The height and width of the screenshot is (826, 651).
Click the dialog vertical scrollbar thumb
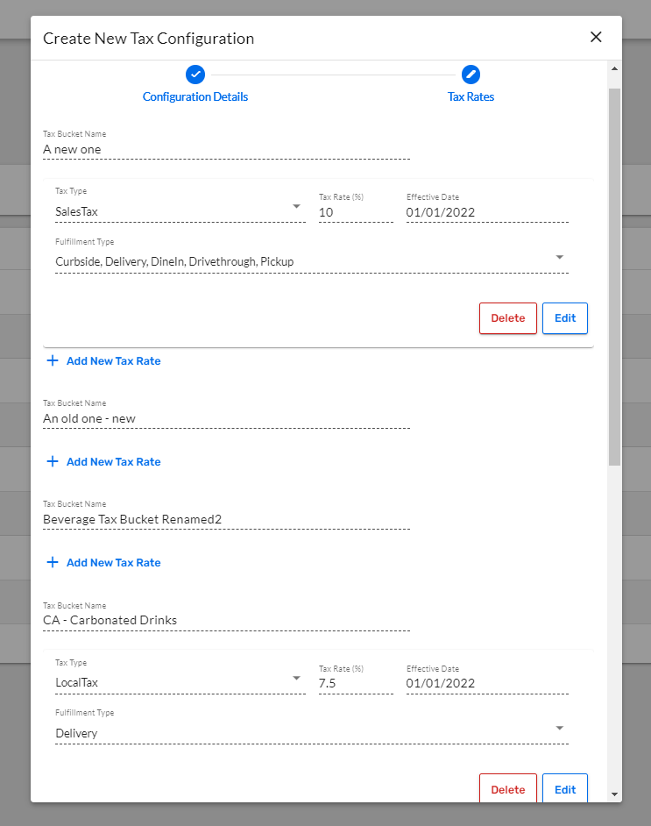[614, 277]
